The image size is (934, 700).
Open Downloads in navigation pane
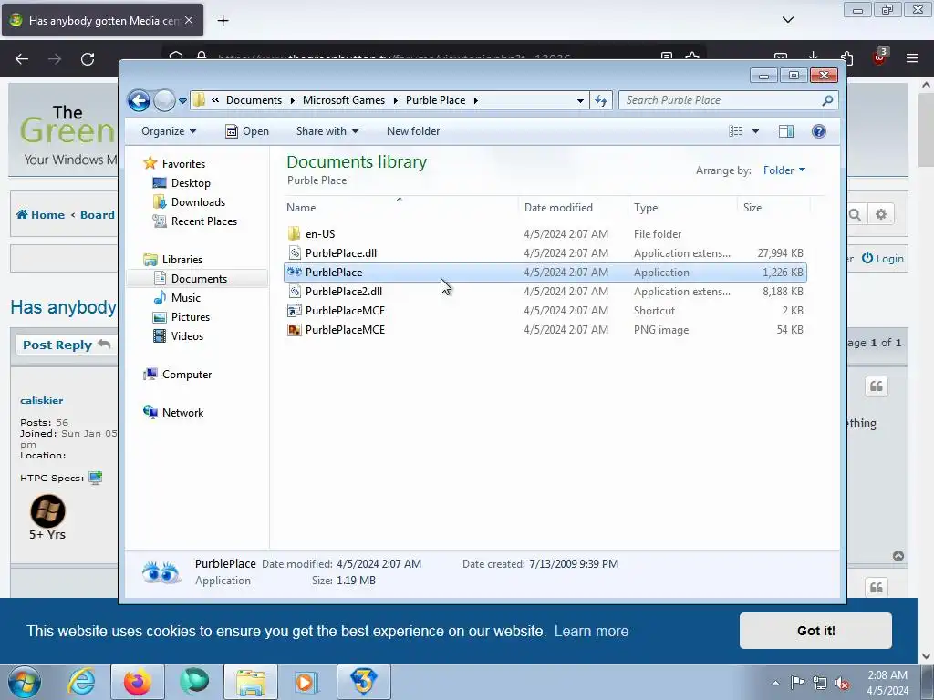coord(198,201)
